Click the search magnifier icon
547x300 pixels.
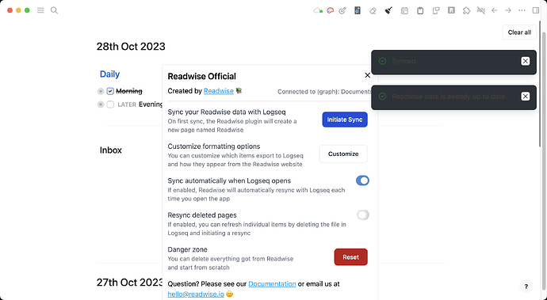(x=54, y=10)
